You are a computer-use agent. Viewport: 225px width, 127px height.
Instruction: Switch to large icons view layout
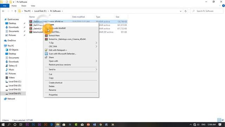223,120
